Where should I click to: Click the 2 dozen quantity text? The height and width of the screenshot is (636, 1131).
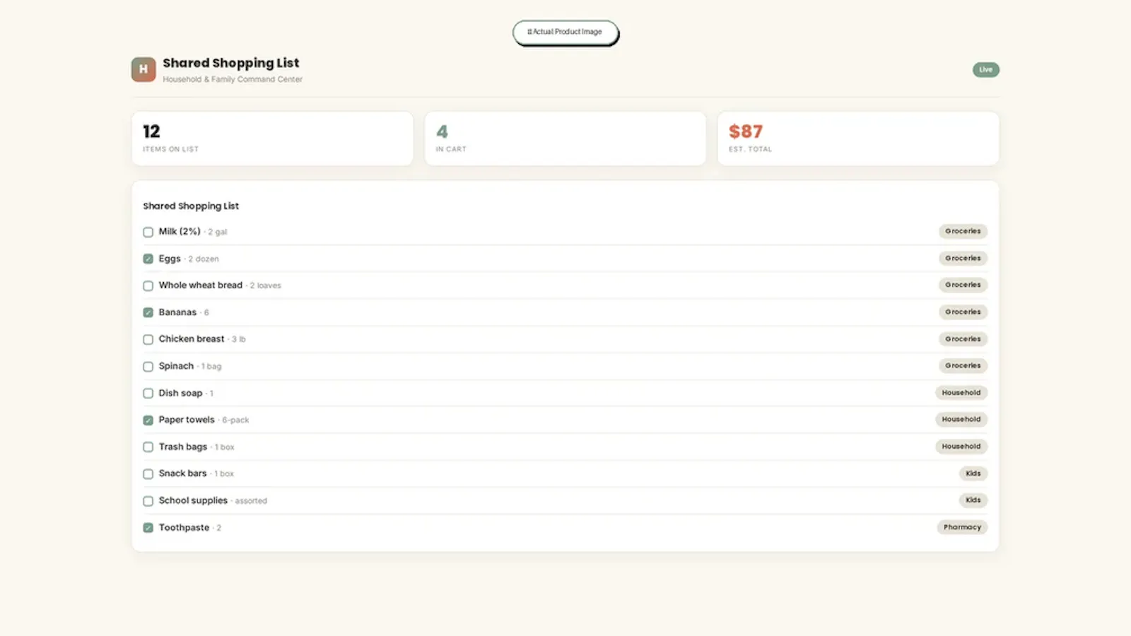point(204,259)
